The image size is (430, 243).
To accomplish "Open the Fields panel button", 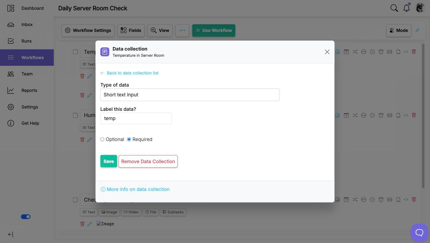I will point(131,30).
